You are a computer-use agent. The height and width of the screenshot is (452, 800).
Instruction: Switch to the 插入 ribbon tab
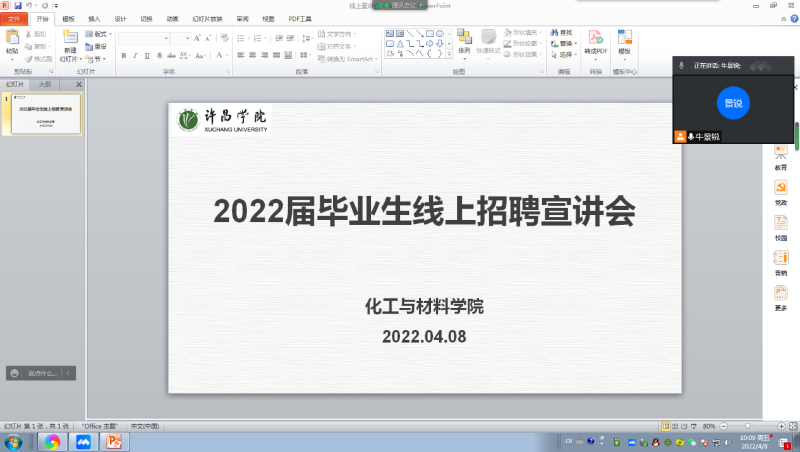pyautogui.click(x=94, y=19)
